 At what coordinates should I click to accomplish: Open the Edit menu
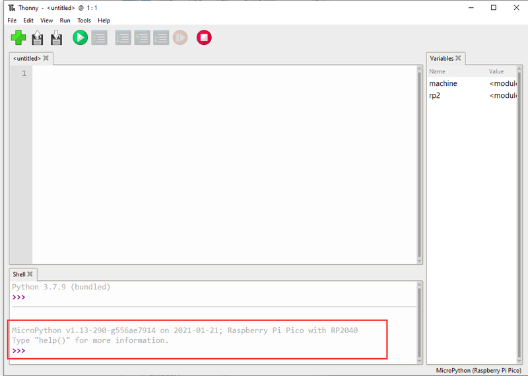click(x=28, y=20)
